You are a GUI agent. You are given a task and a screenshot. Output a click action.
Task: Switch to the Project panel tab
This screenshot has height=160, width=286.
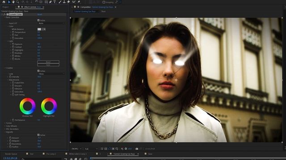(x=5, y=7)
